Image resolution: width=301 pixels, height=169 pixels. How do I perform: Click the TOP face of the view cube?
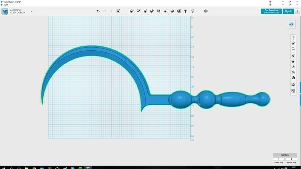[291, 24]
